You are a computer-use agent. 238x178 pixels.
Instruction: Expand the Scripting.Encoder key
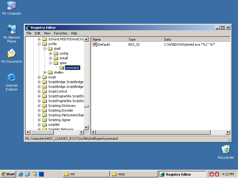point(39,110)
